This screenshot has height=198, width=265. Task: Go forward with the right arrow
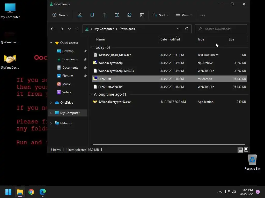pos(62,29)
